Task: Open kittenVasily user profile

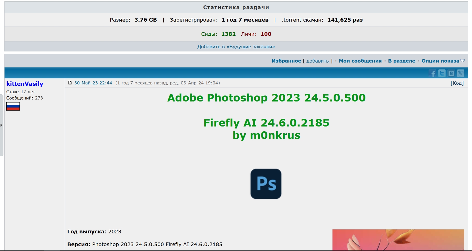Action: pyautogui.click(x=25, y=84)
